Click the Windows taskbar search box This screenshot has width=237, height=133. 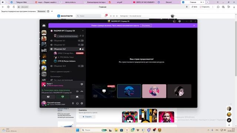(x=94, y=130)
